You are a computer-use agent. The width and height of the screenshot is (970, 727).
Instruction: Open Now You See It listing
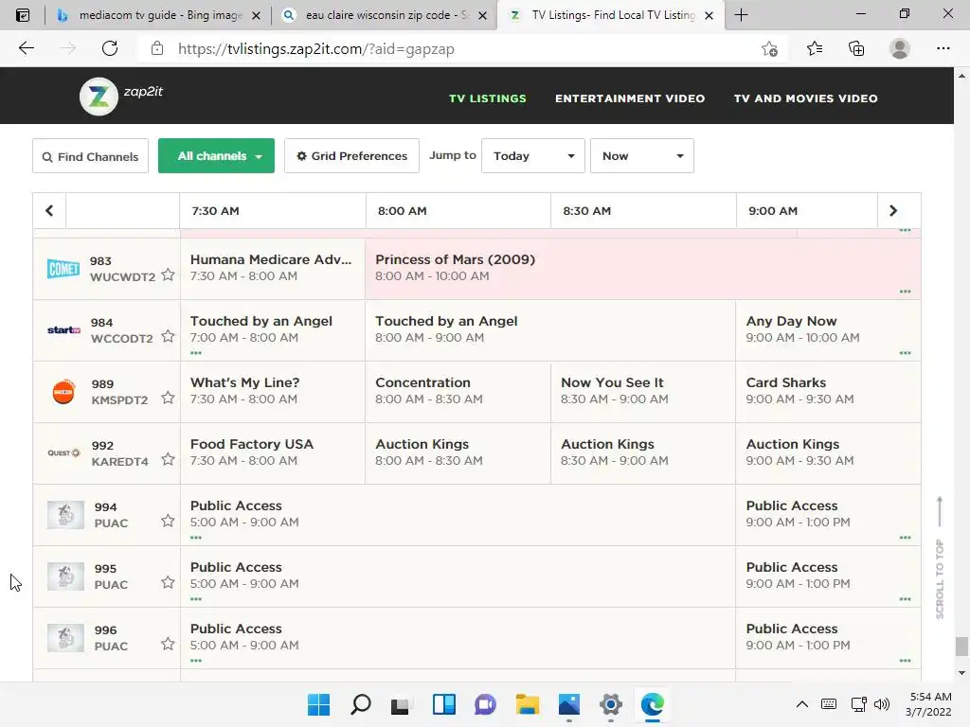pyautogui.click(x=643, y=391)
